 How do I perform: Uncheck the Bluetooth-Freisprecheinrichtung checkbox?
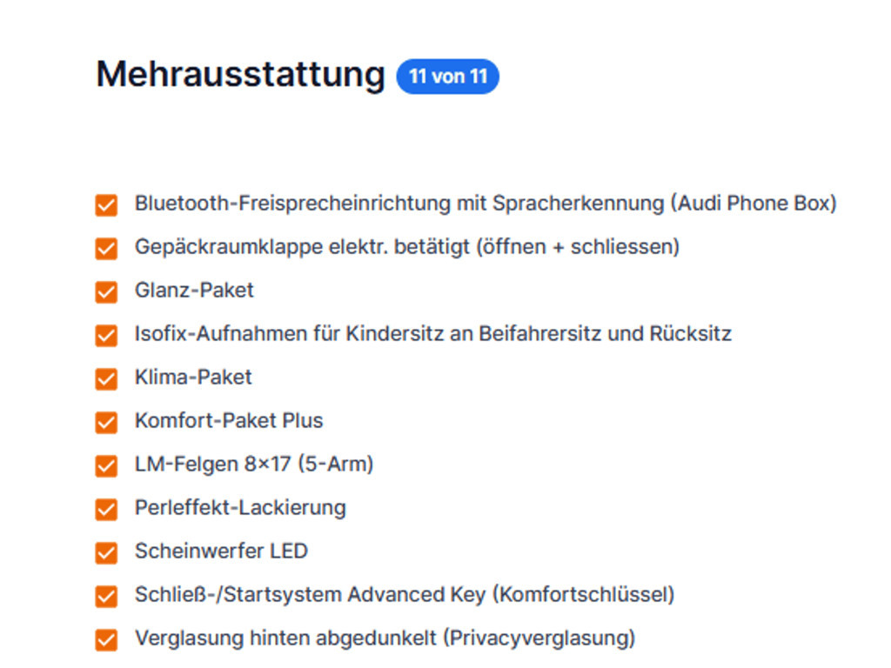tap(106, 205)
